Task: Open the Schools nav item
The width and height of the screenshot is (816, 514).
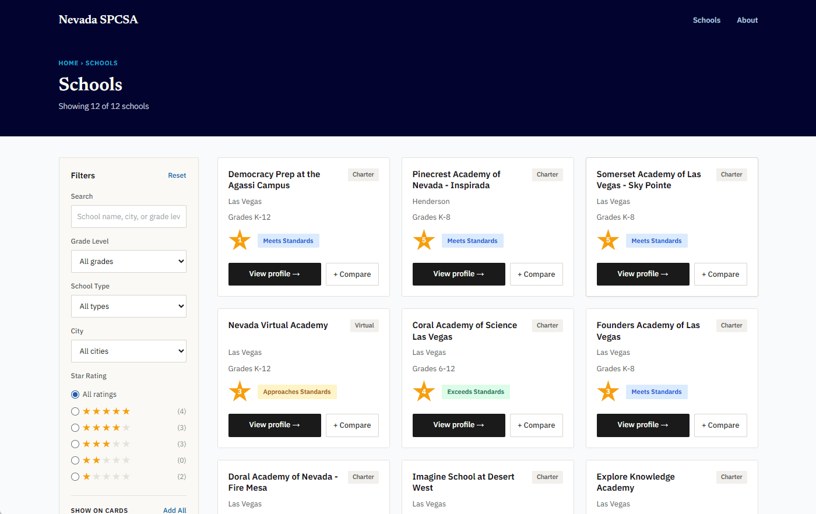Action: [706, 20]
